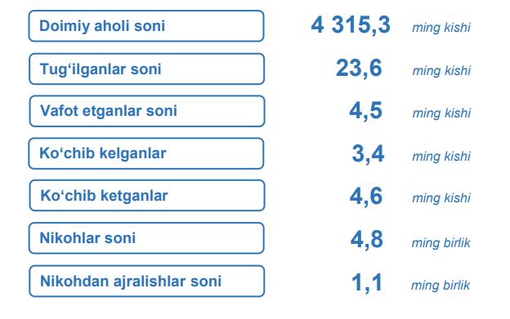Click the Ko'chib kelganlar box
Screen dimensions: 510x319
click(146, 153)
